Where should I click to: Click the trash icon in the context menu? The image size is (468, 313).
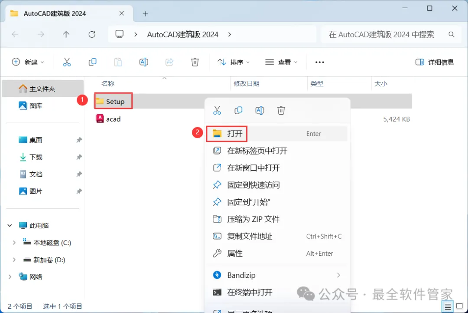281,110
